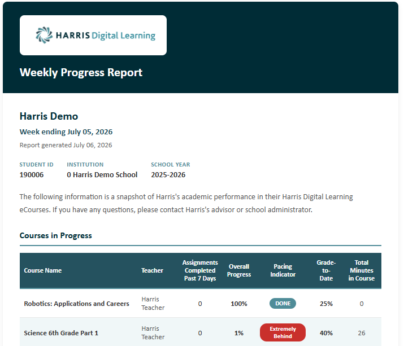Click the Report generated July 06, 2026 line
This screenshot has width=404, height=346.
tap(66, 145)
